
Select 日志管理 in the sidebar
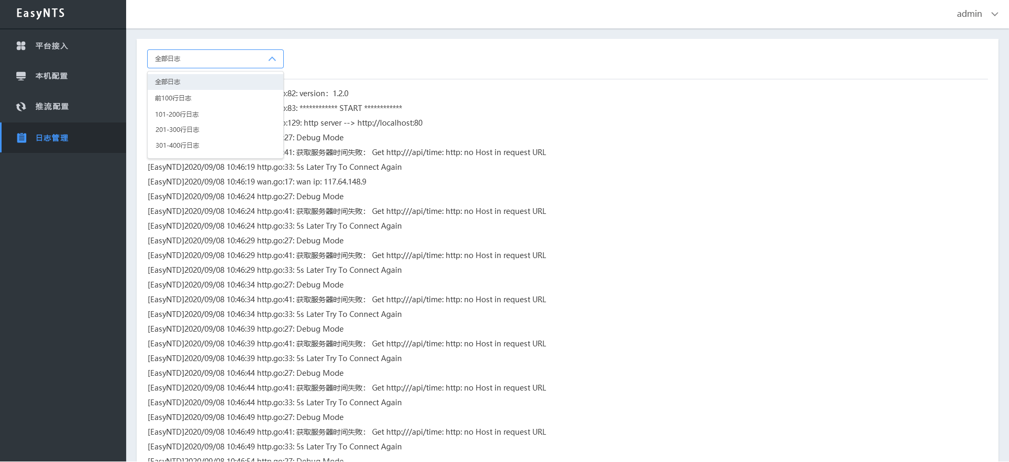click(x=52, y=138)
